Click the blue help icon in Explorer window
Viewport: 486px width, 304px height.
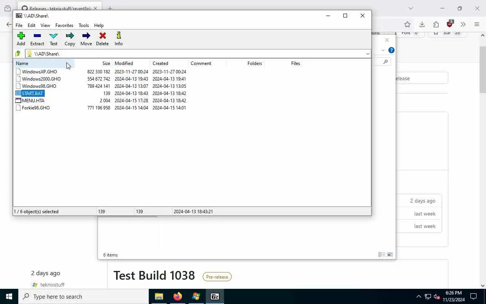391,50
